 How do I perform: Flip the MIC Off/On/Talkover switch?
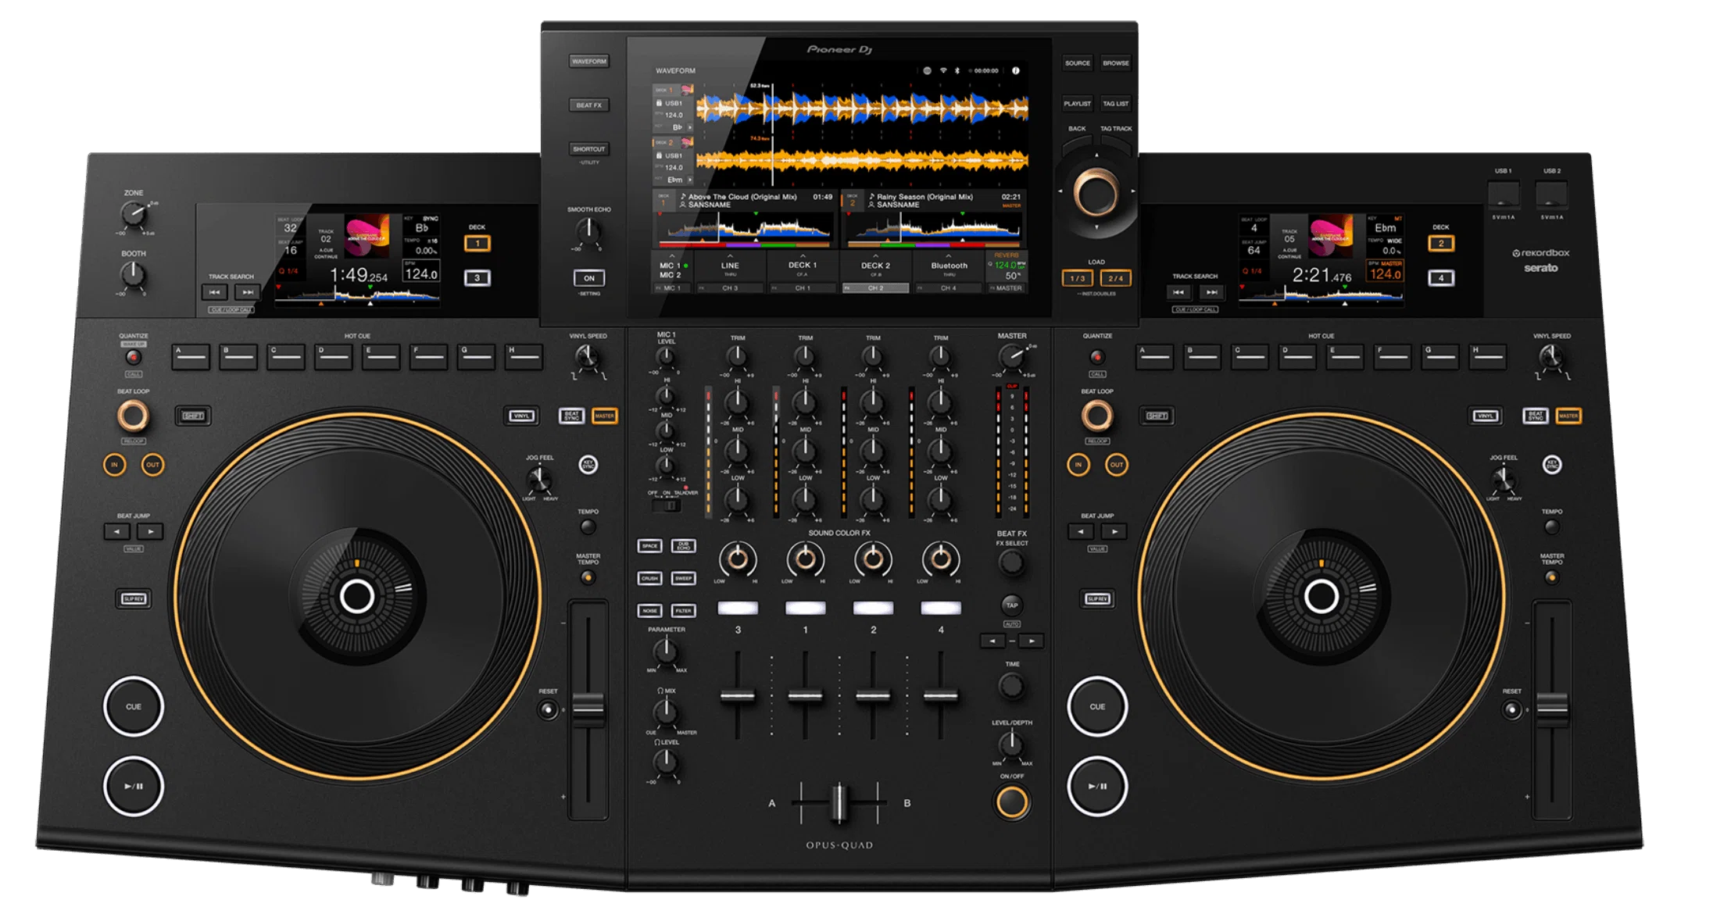(667, 505)
